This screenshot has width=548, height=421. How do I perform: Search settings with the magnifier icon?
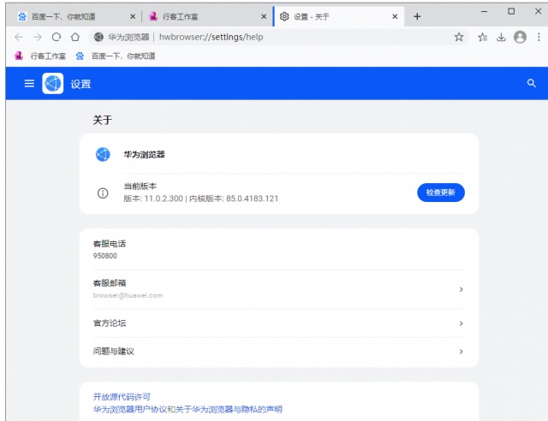tap(531, 83)
